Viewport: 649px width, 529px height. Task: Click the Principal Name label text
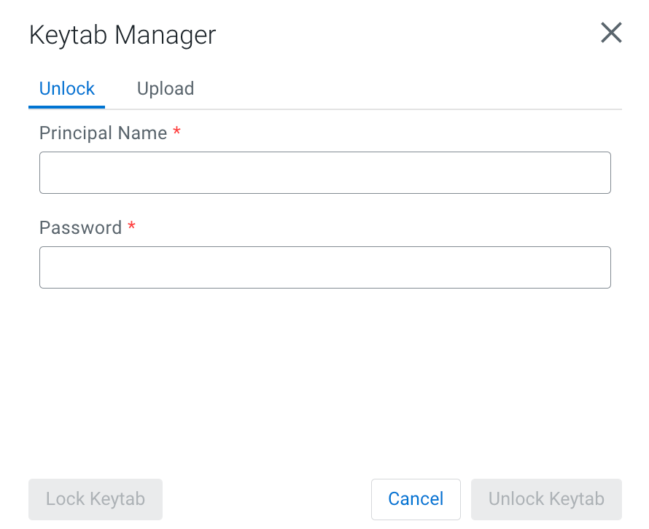coord(103,133)
